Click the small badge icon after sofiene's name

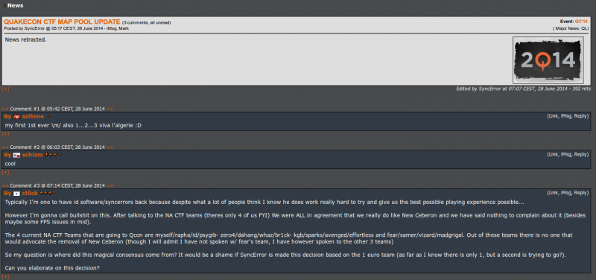(48, 116)
